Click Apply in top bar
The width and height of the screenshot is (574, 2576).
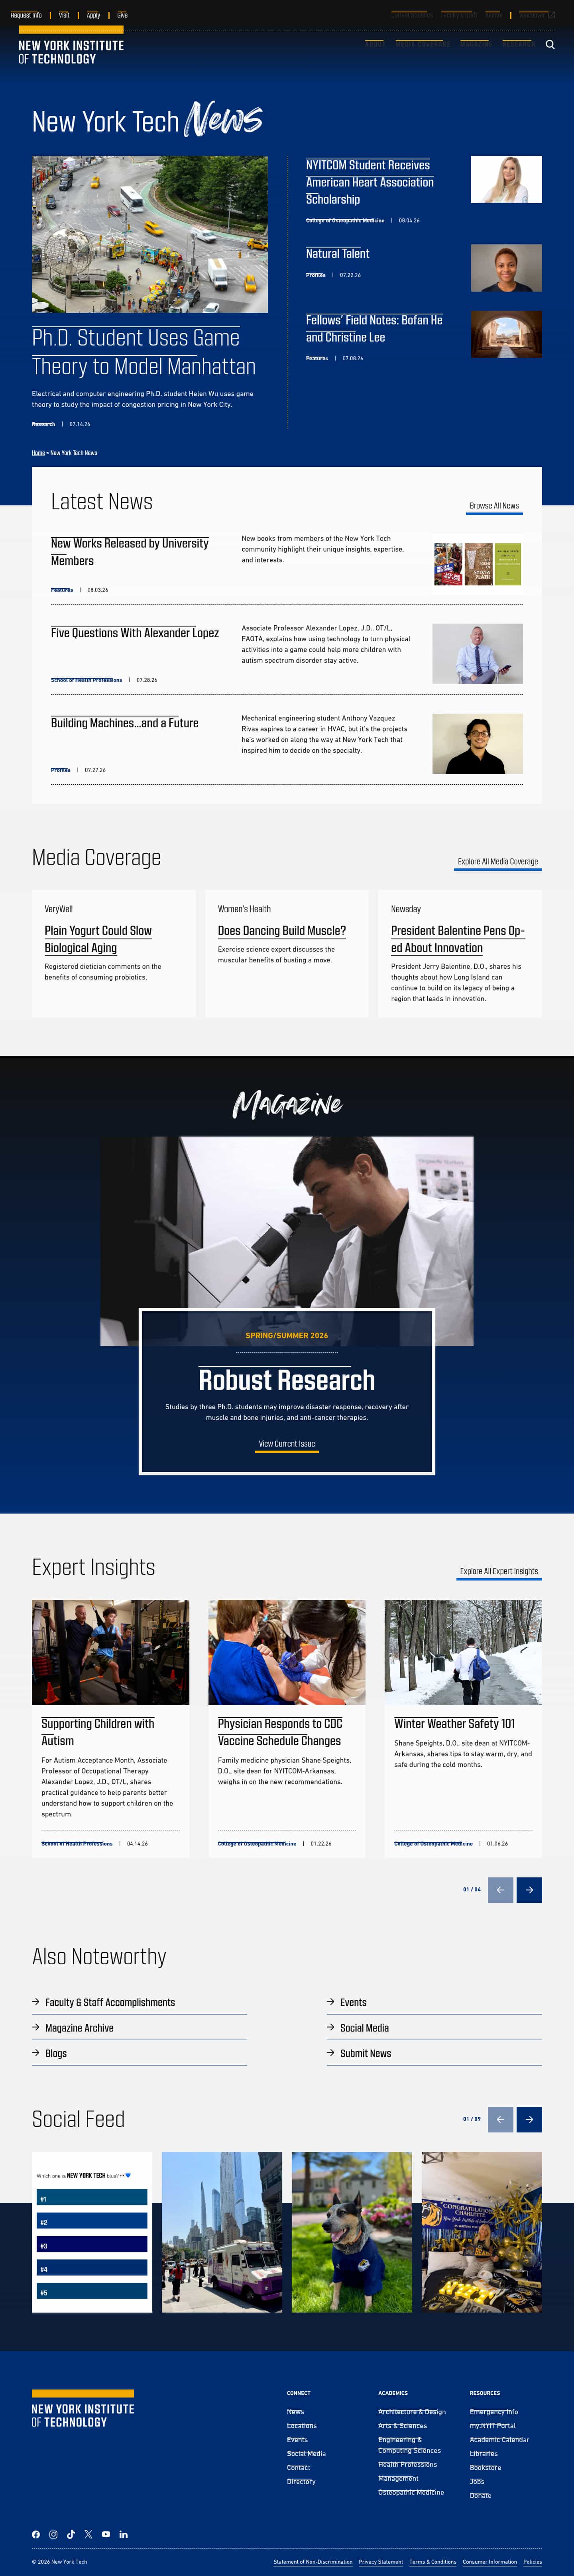click(x=93, y=15)
